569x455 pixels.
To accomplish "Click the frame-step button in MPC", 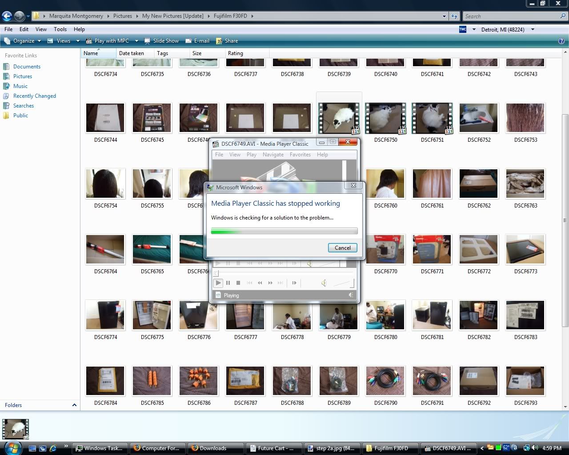I will (294, 283).
